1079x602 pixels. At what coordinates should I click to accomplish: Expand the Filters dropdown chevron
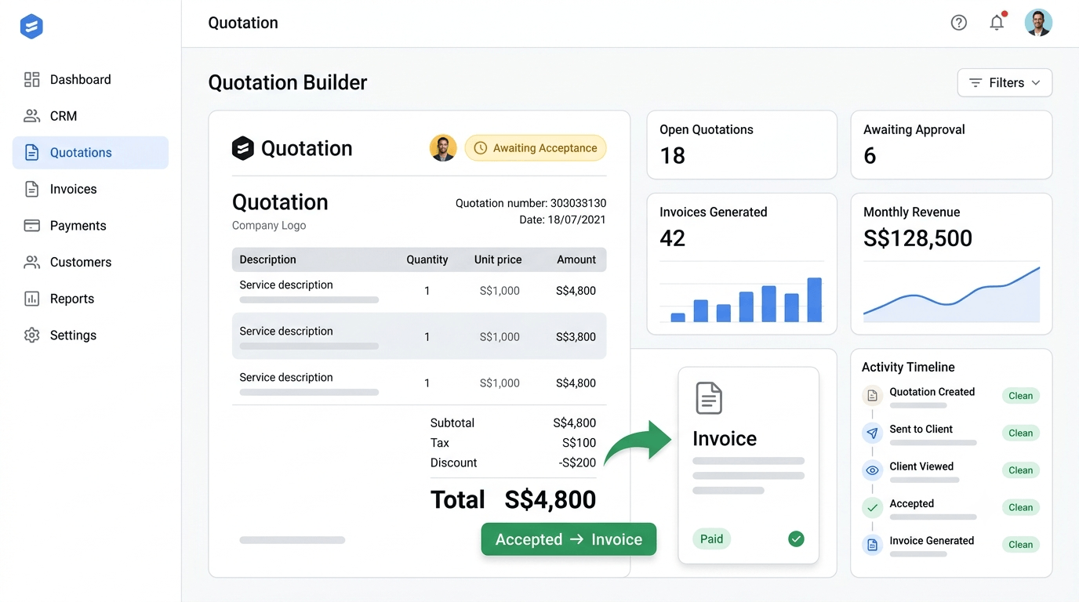click(1036, 82)
